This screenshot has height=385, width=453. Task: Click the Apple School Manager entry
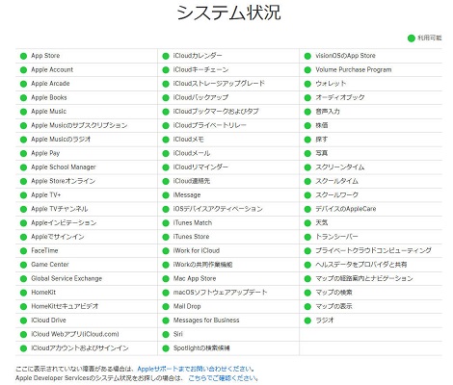(64, 167)
